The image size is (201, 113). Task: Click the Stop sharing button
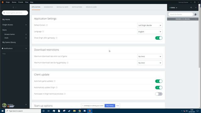(x=110, y=106)
